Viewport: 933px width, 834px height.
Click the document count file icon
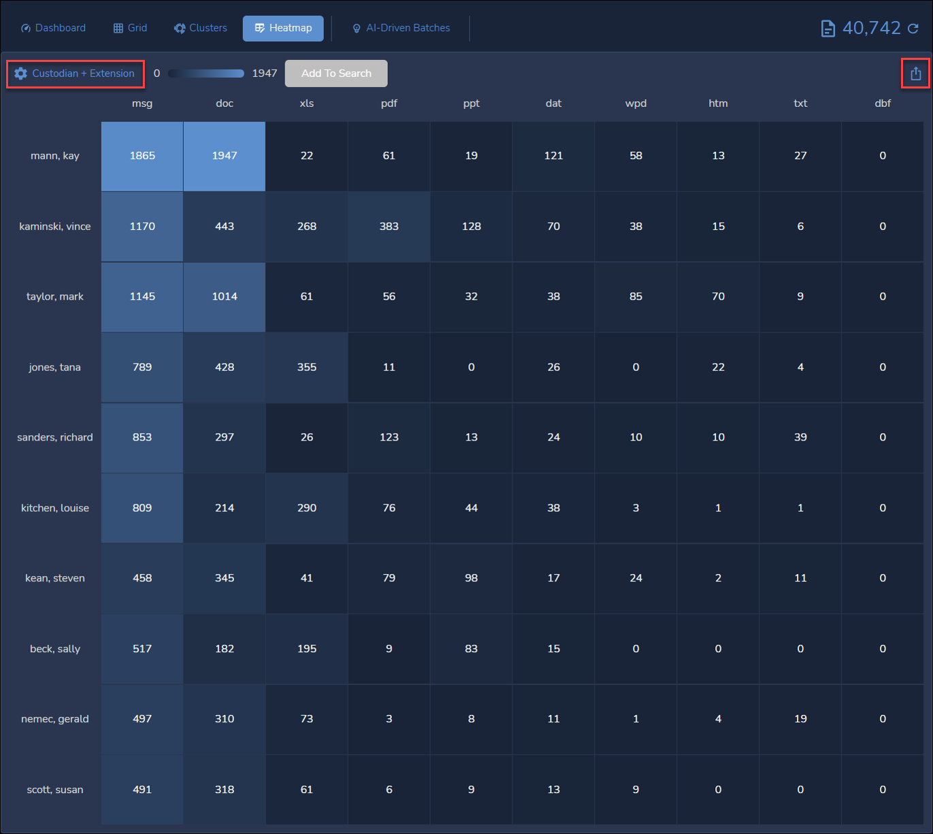click(828, 29)
